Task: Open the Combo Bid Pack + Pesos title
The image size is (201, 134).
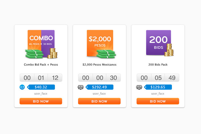Action: (41, 65)
